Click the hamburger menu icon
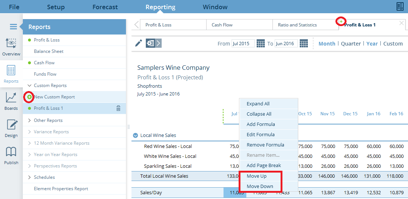This screenshot has height=199, width=408. click(13, 26)
